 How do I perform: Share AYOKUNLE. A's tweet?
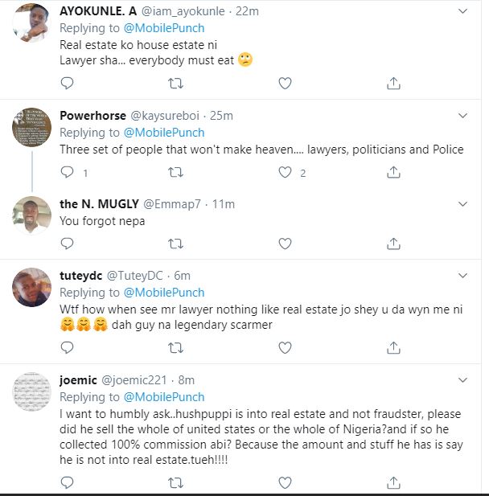(x=393, y=83)
